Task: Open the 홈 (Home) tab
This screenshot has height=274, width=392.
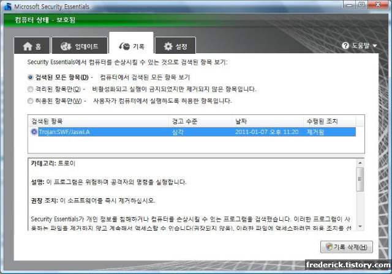Action: coord(32,46)
